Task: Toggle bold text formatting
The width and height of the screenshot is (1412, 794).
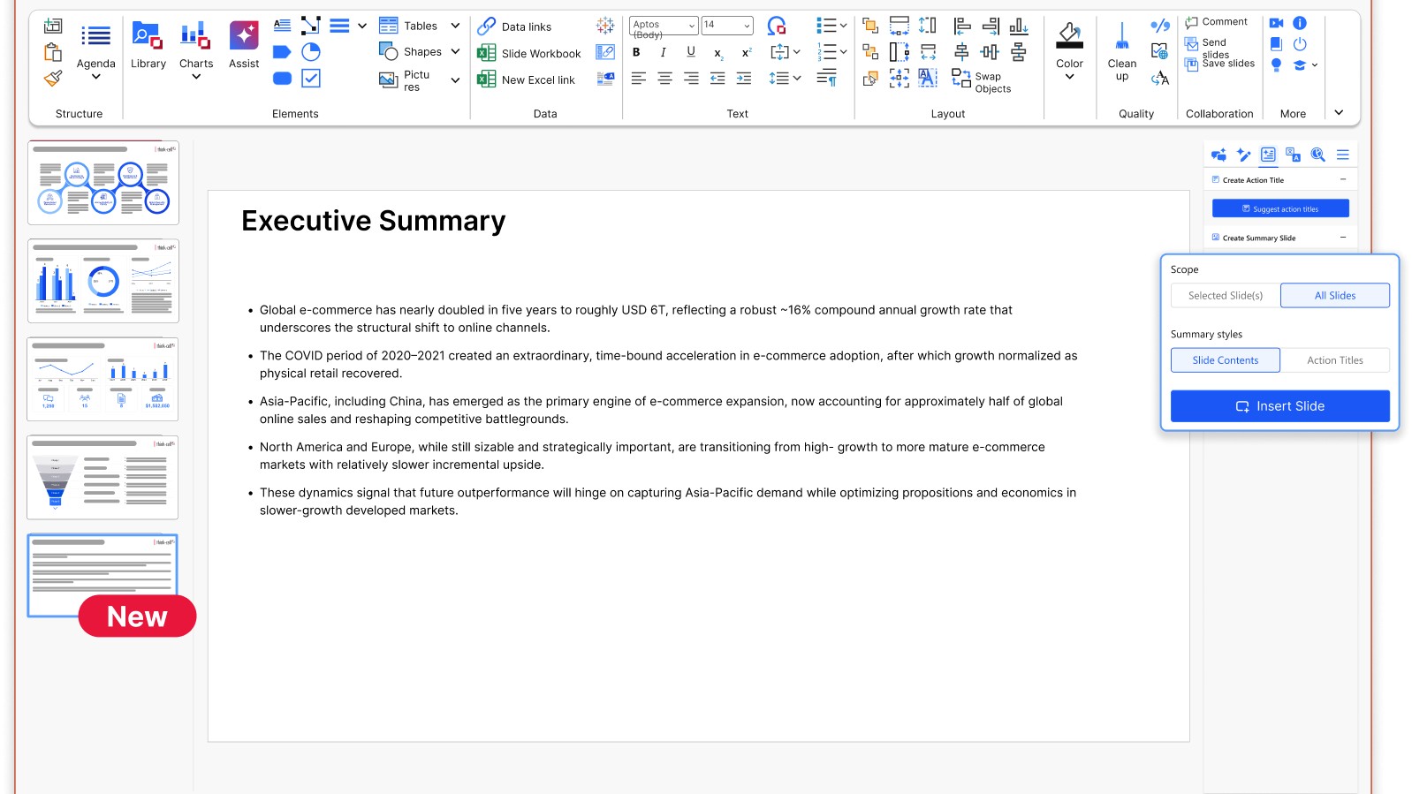Action: tap(636, 52)
